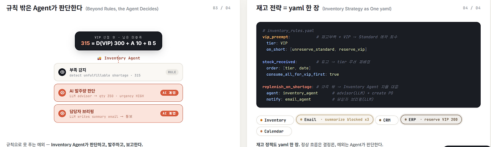Image resolution: width=491 pixels, height=147 pixels.
Task: Click the inventory_agent value in the code
Action: (x=300, y=93)
